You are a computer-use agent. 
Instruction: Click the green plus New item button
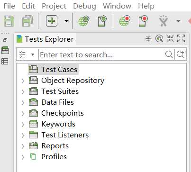[x=52, y=21]
